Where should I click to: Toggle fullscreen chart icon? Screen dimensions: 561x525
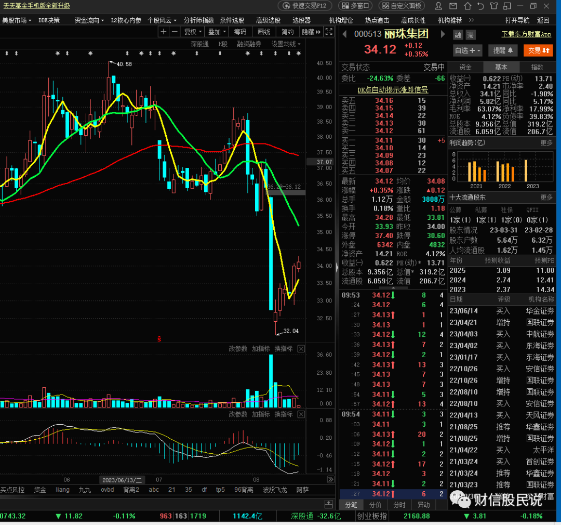pos(329,32)
